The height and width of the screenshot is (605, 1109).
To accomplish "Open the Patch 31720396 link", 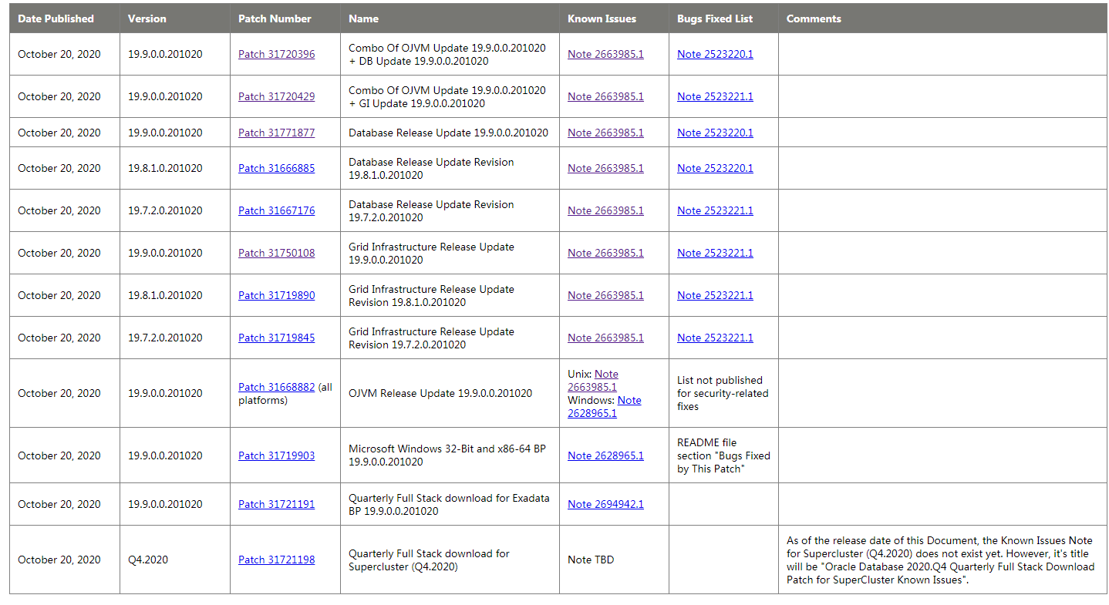I will tap(276, 54).
